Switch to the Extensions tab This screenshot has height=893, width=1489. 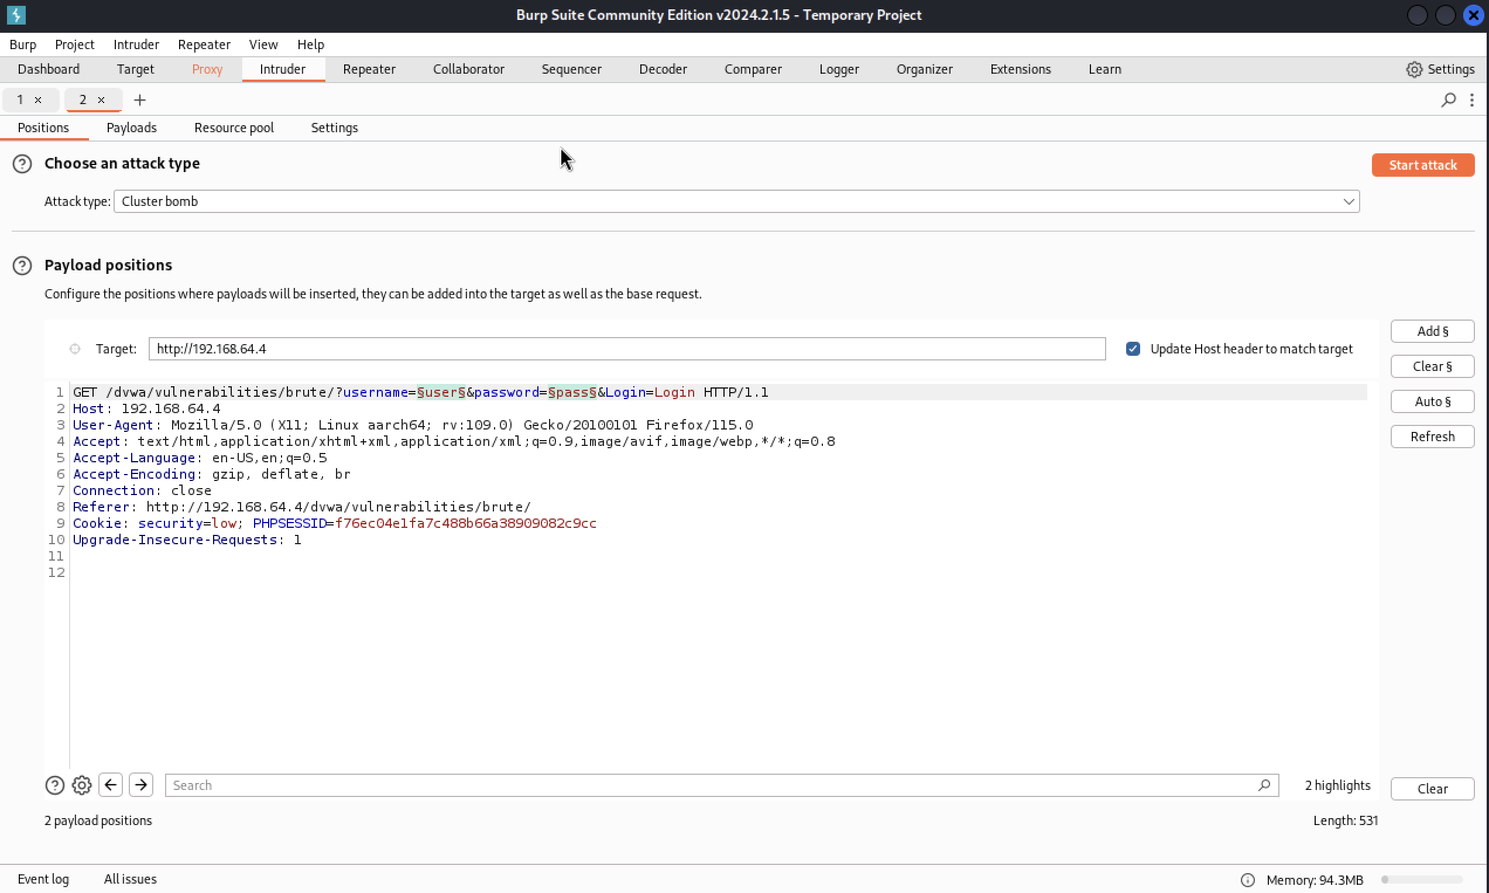(1020, 69)
